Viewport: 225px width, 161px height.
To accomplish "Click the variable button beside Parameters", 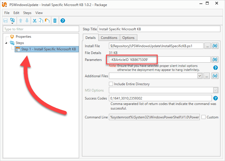I will click(x=215, y=59).
